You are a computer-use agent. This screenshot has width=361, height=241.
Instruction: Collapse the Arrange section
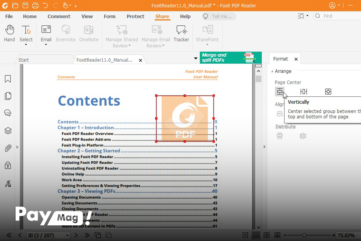point(272,71)
